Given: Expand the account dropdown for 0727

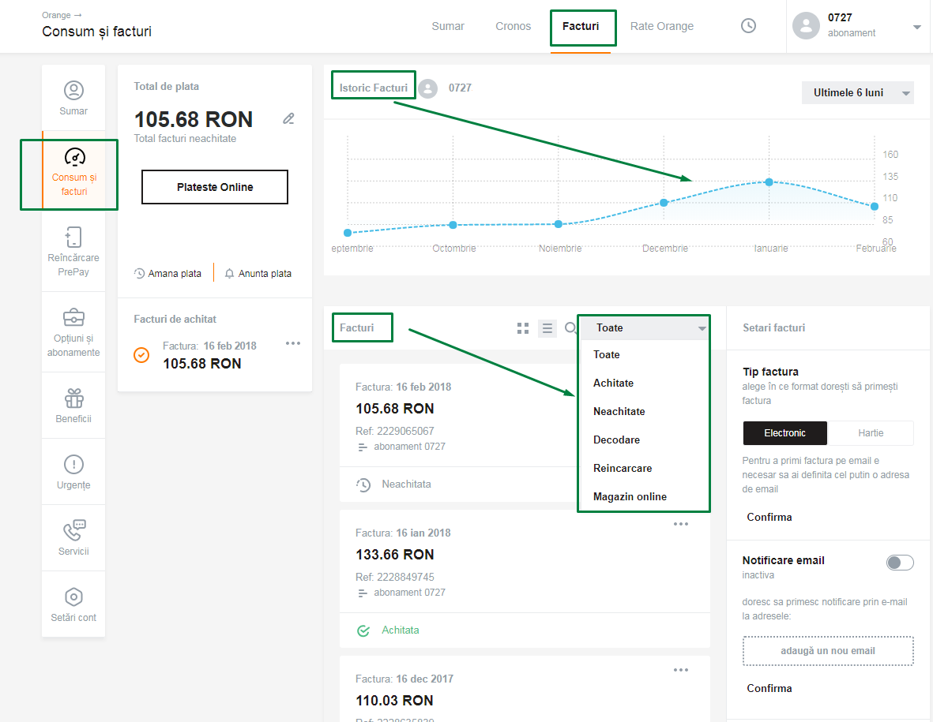Looking at the screenshot, I should tap(916, 27).
